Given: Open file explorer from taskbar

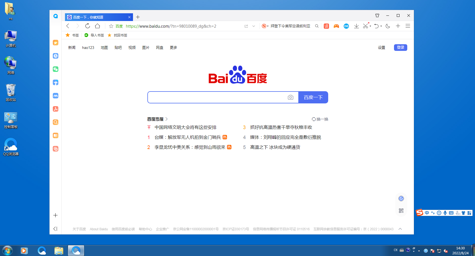Looking at the screenshot, I should [59, 251].
